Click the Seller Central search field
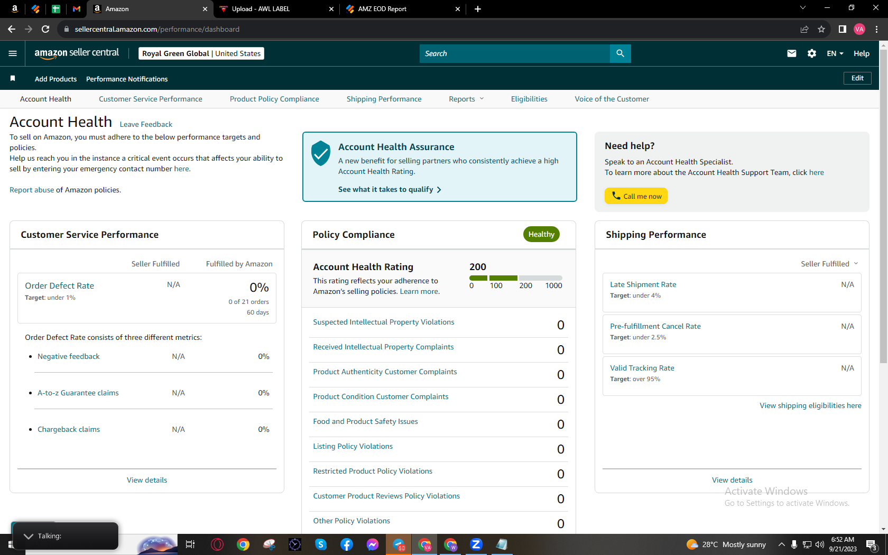The image size is (888, 555). click(514, 53)
